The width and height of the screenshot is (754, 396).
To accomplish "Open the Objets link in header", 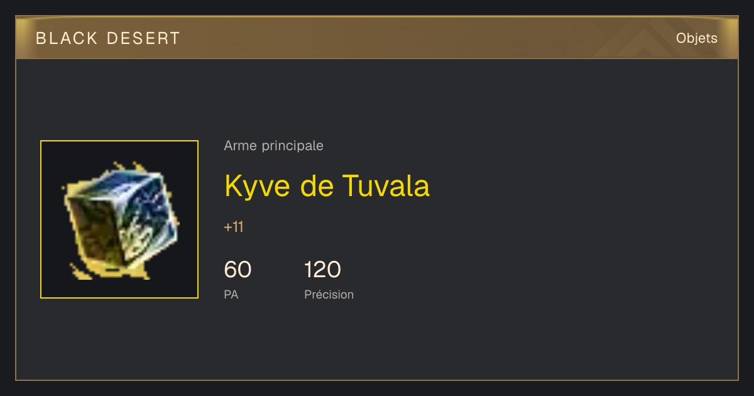I will (697, 38).
